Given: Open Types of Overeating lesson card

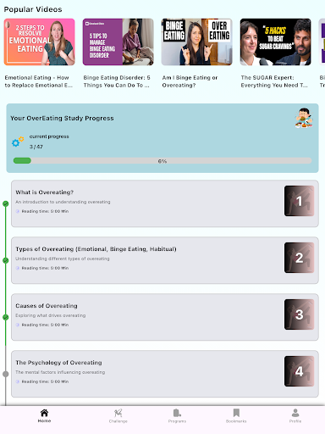Looking at the screenshot, I should pyautogui.click(x=165, y=260).
